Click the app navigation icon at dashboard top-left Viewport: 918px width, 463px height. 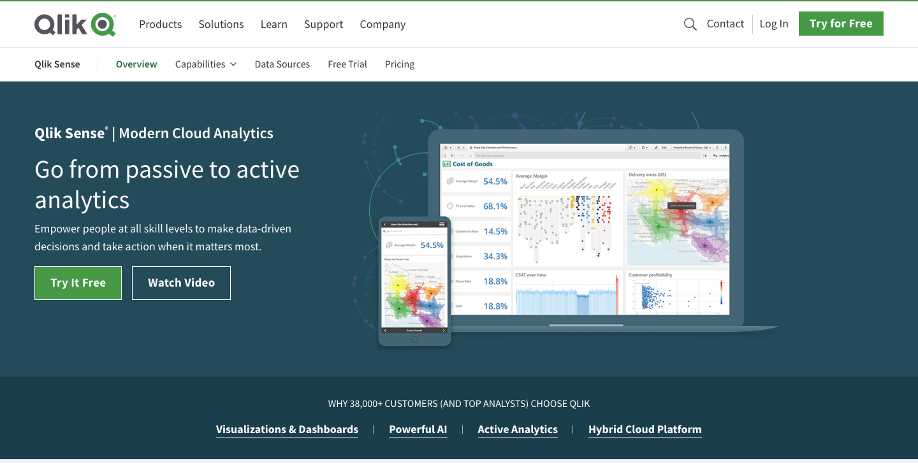click(446, 148)
